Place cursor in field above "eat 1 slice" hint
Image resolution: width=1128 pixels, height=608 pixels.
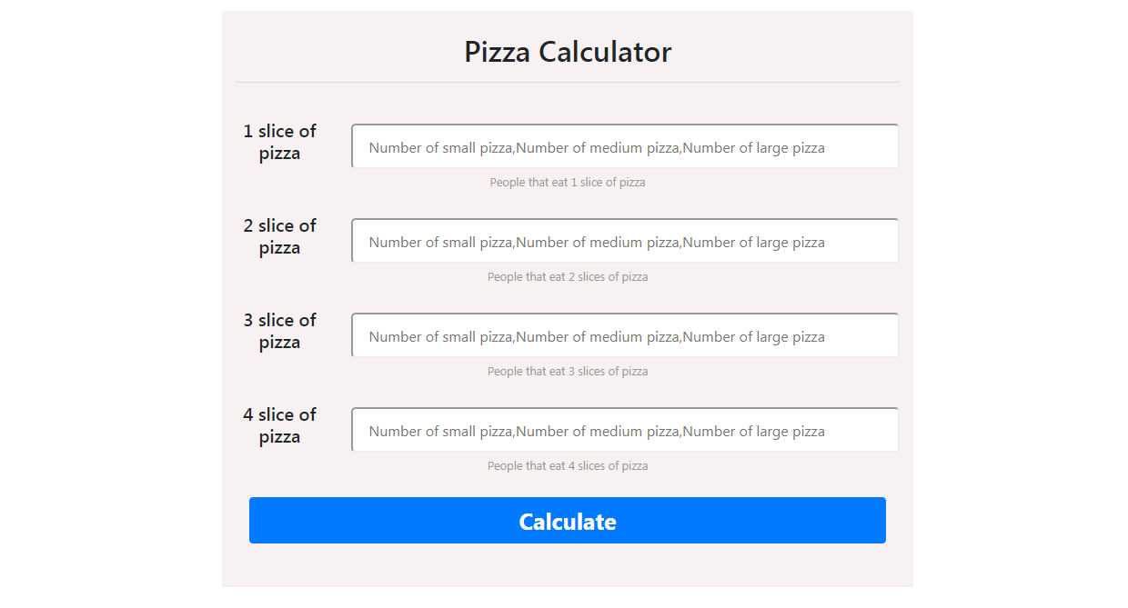coord(625,147)
